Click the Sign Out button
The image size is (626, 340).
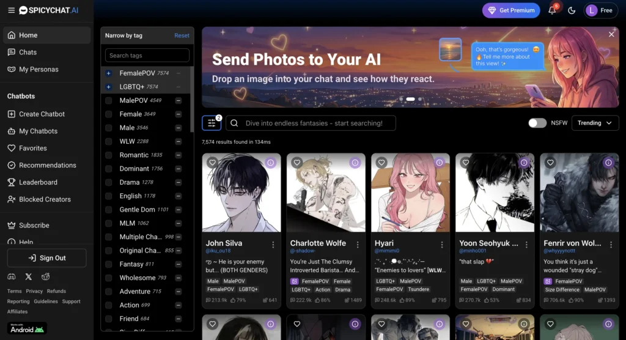(x=46, y=258)
